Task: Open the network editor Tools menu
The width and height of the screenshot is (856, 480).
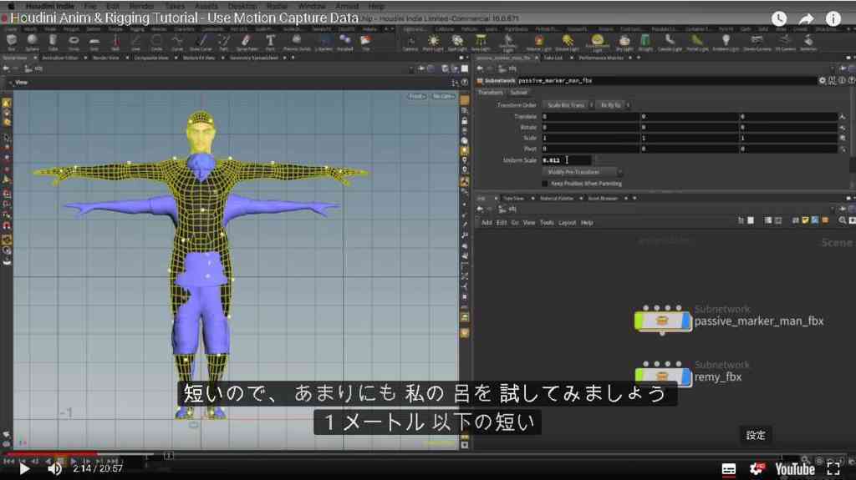Action: (x=547, y=223)
